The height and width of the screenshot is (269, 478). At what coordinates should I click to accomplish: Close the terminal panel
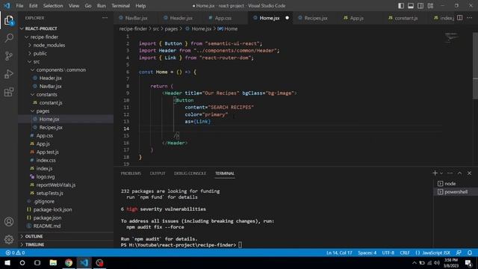click(470, 173)
